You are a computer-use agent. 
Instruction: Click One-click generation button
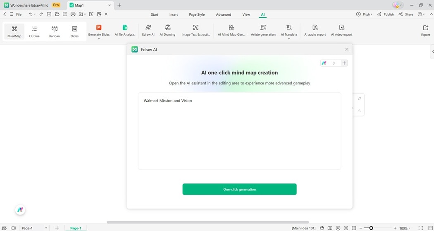[x=239, y=189]
